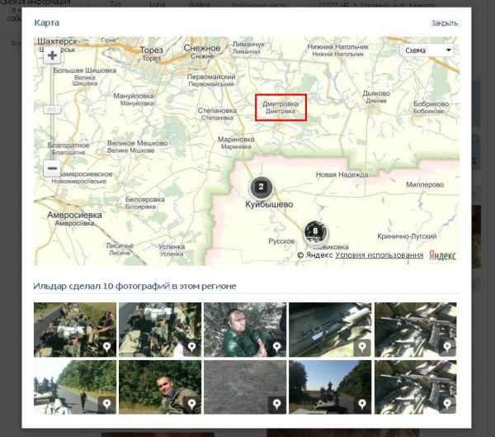Click location pin on the bare ground photo

(x=276, y=405)
